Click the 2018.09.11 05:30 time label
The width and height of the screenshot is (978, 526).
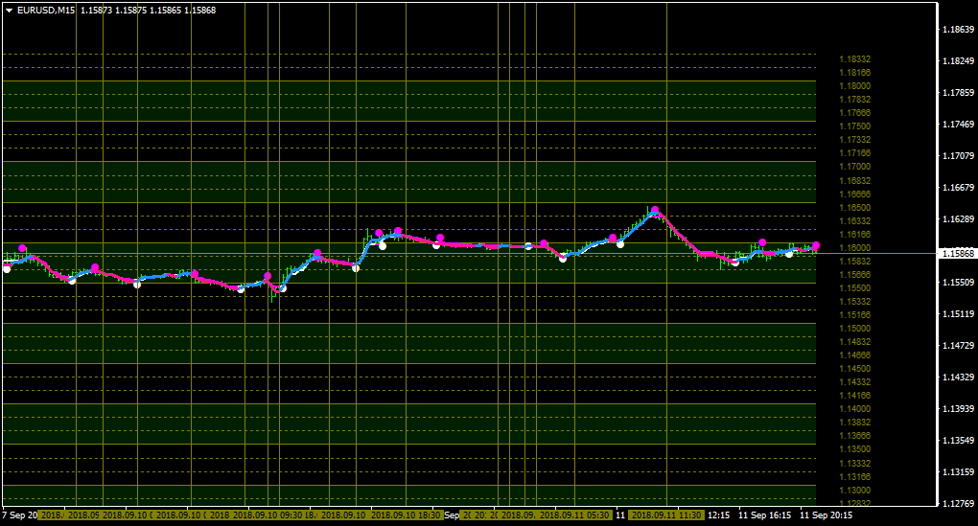tap(575, 515)
